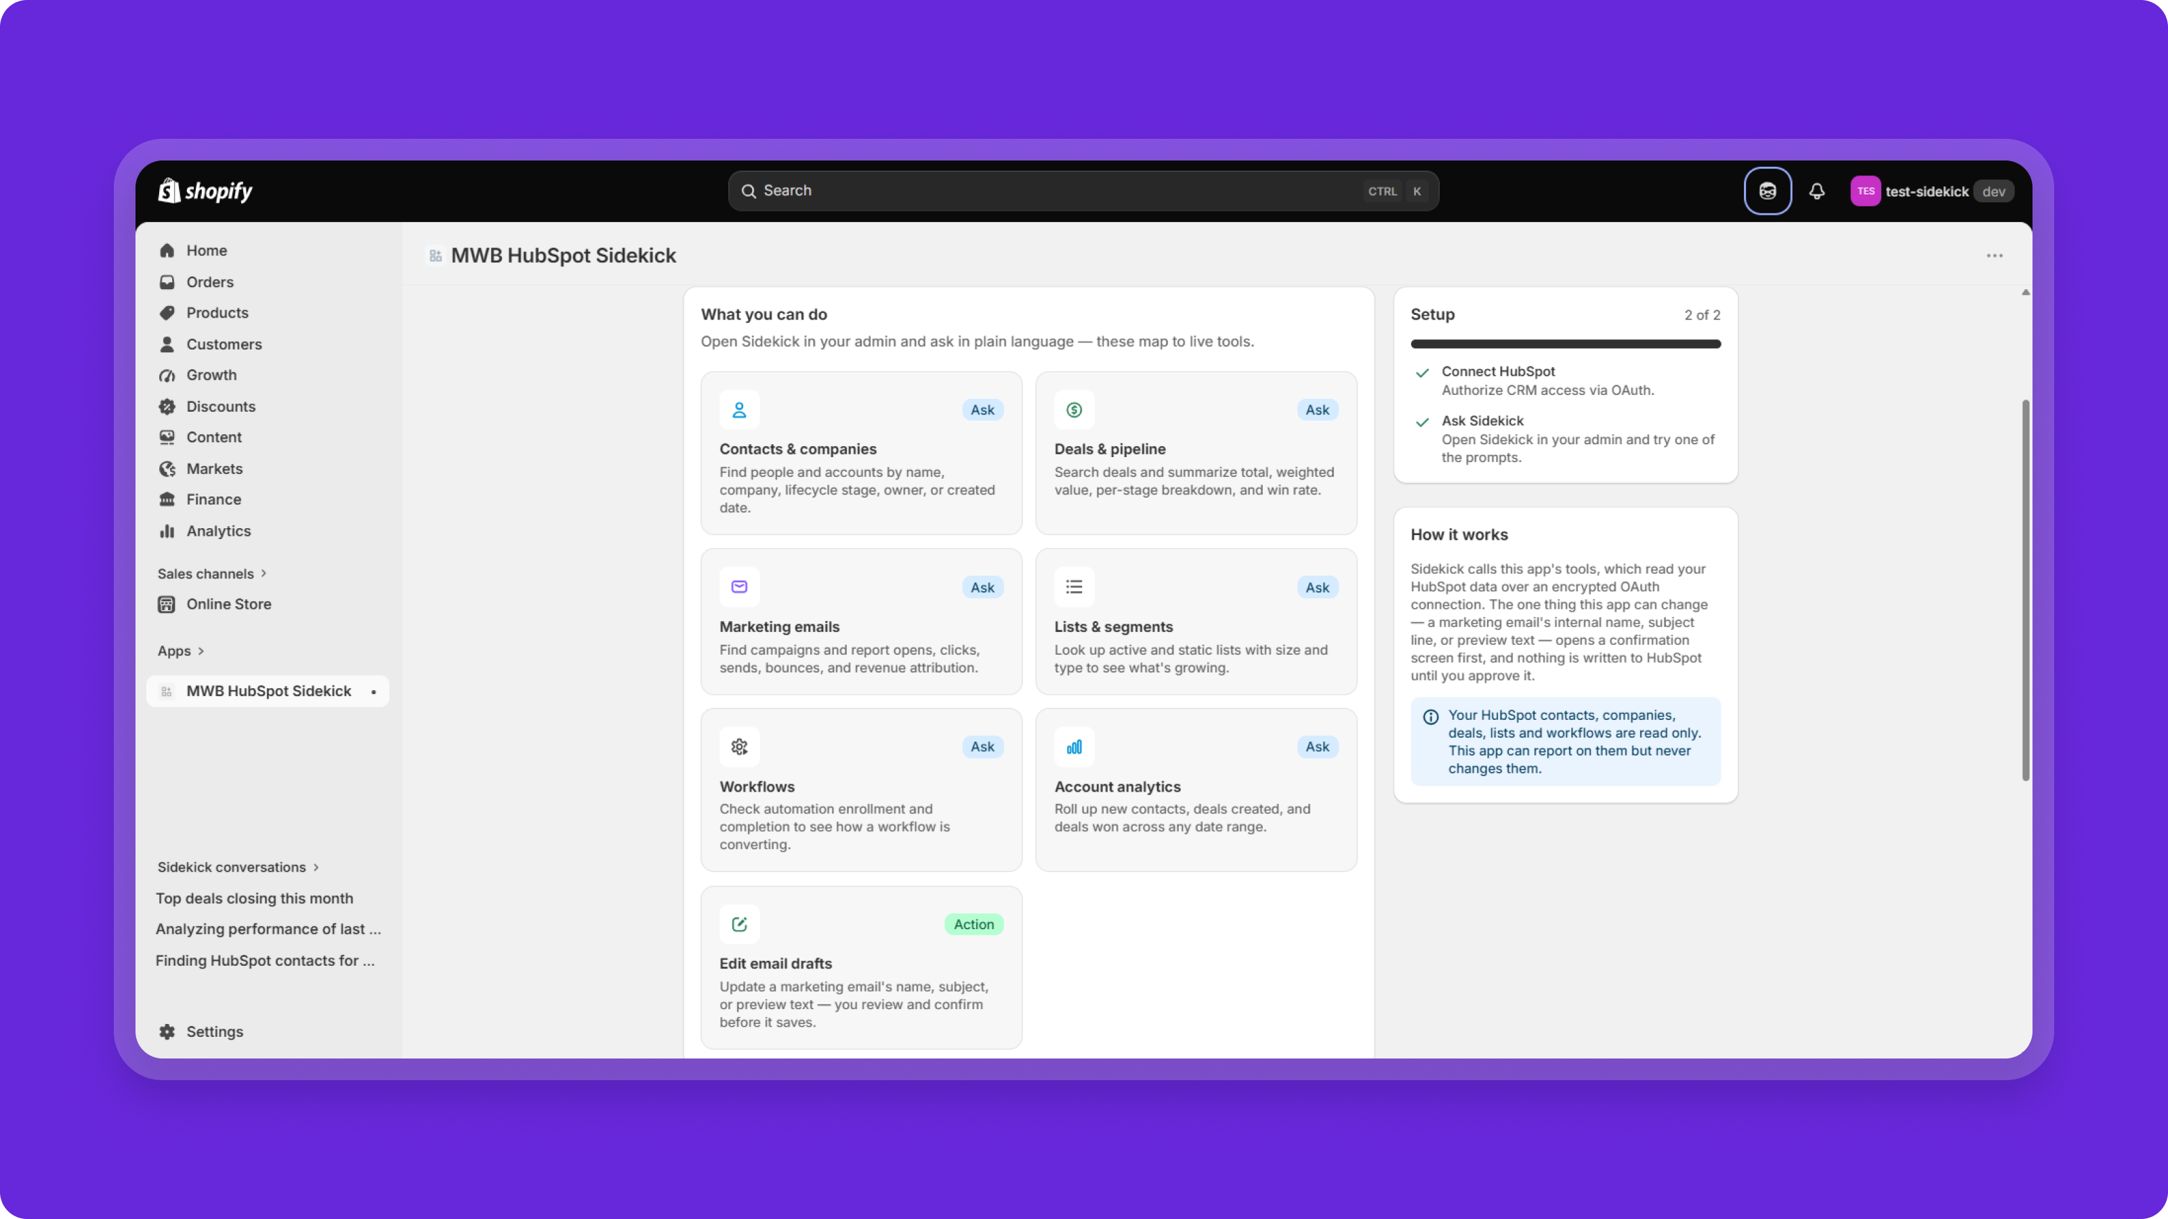Expand the Sales channels section
The image size is (2168, 1219).
(x=212, y=574)
